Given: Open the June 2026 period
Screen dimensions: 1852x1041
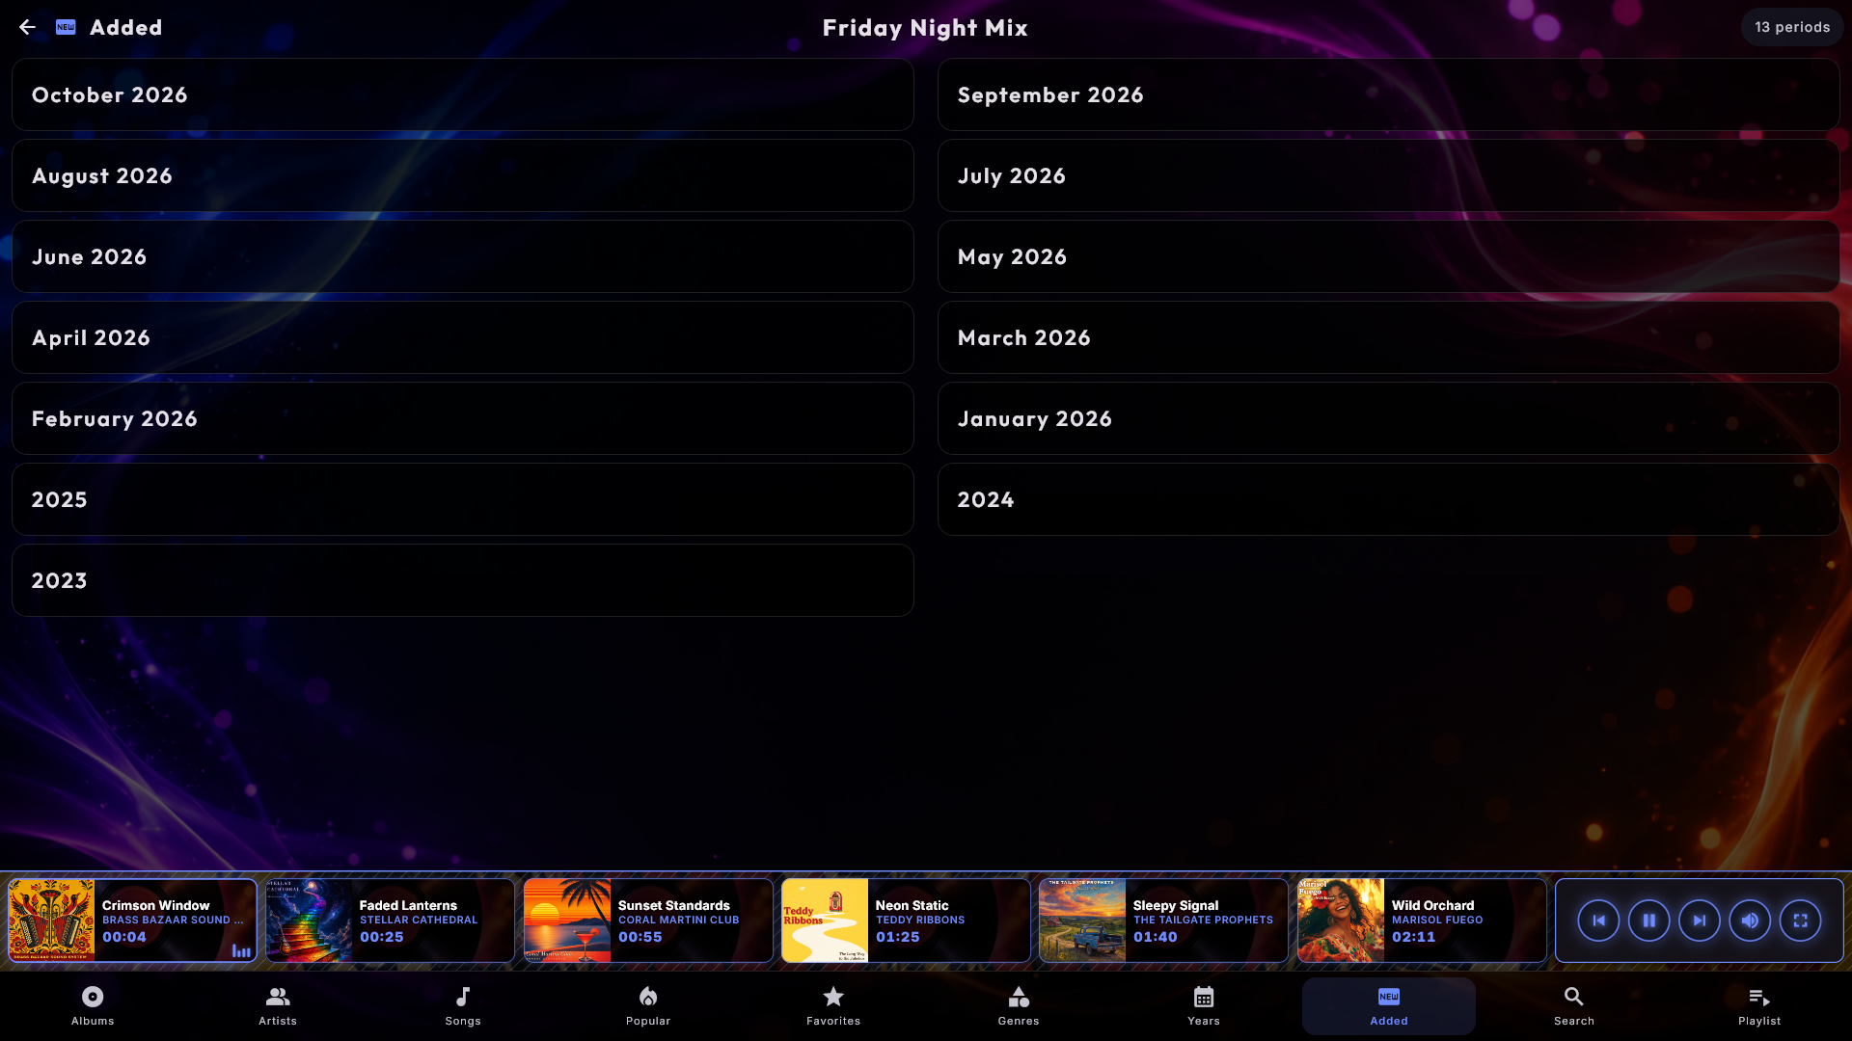Looking at the screenshot, I should pyautogui.click(x=463, y=256).
